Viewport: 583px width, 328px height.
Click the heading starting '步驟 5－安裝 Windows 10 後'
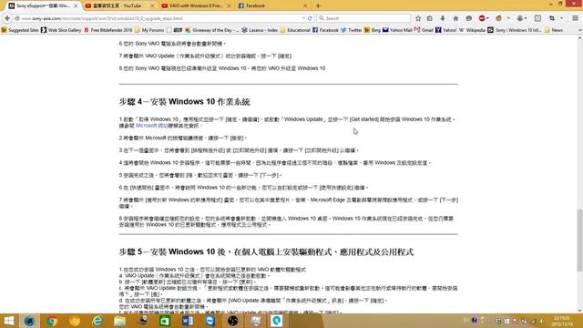pos(266,251)
